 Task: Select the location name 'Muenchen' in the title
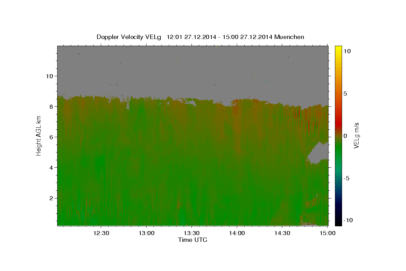click(289, 37)
